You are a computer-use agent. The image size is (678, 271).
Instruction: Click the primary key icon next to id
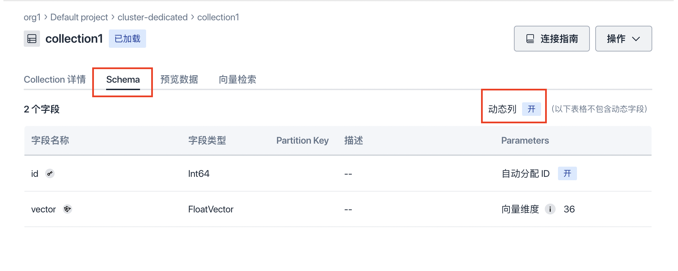click(50, 173)
